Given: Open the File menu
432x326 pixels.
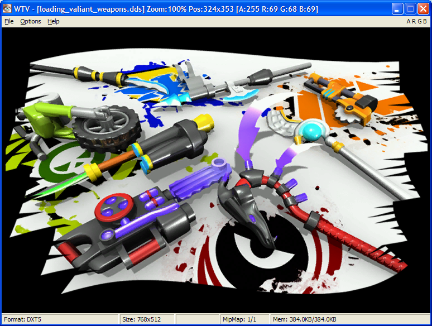Looking at the screenshot, I should tap(9, 21).
